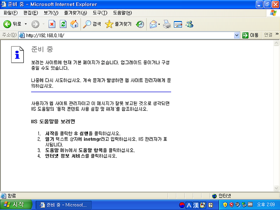Open Favorites (즐겨찾기) star button
The image size is (280, 210).
(x=118, y=24)
